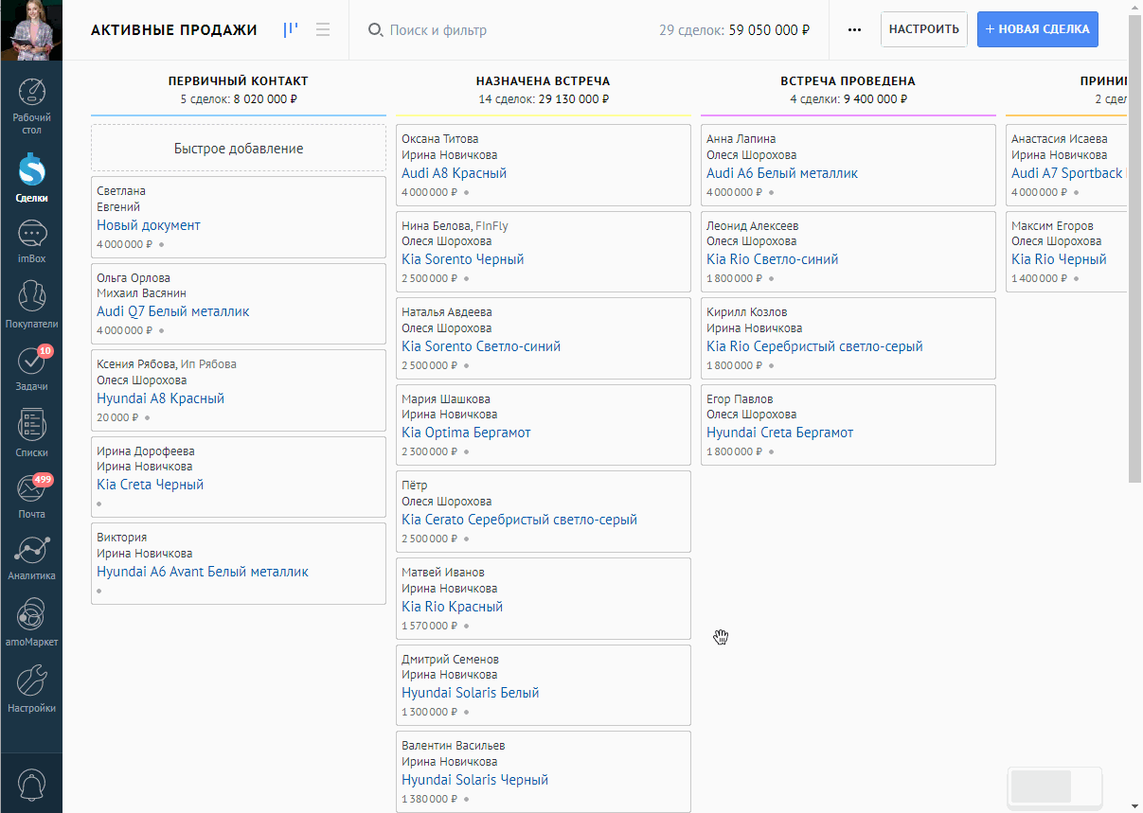Click contact name Оксана Титова
The width and height of the screenshot is (1143, 813).
(x=439, y=139)
